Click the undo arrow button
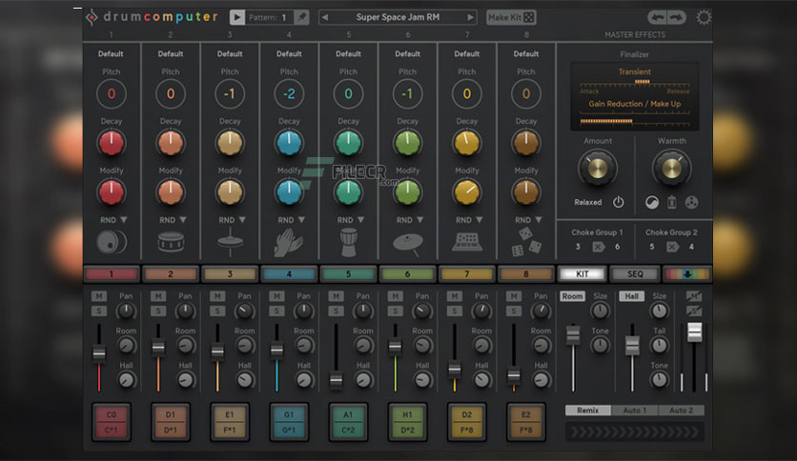Image resolution: width=797 pixels, height=461 pixels. (658, 17)
